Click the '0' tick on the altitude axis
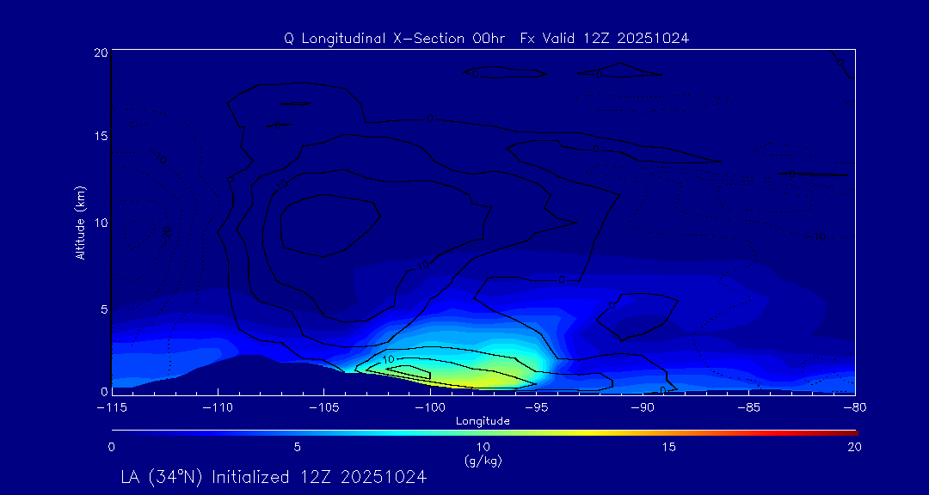929x495 pixels. pyautogui.click(x=104, y=391)
